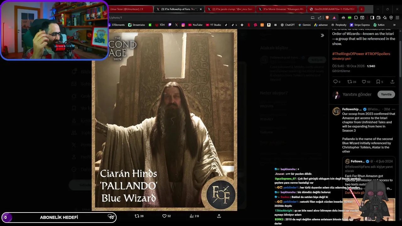Focus the 'Yanıtını gönder' reply field

coord(357,94)
